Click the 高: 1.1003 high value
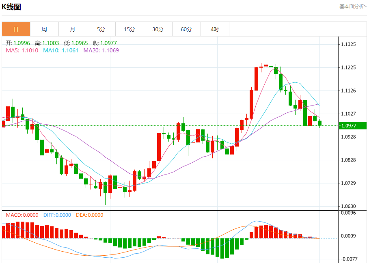This screenshot has height=263, width=369. [x=47, y=43]
